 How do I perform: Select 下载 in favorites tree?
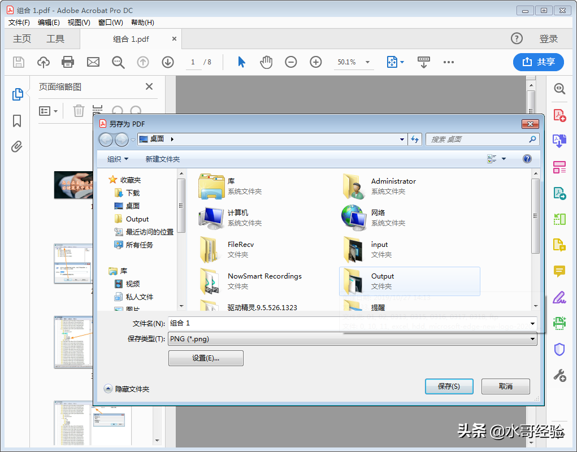tap(127, 193)
